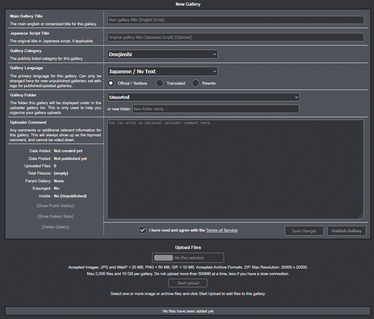Grab the comment box resize handle

[x=361, y=216]
